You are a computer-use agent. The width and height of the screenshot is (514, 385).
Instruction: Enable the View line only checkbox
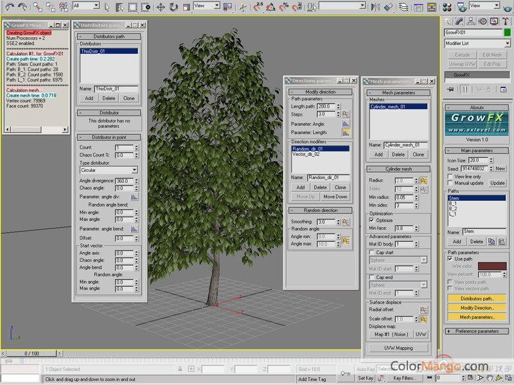[x=449, y=176]
